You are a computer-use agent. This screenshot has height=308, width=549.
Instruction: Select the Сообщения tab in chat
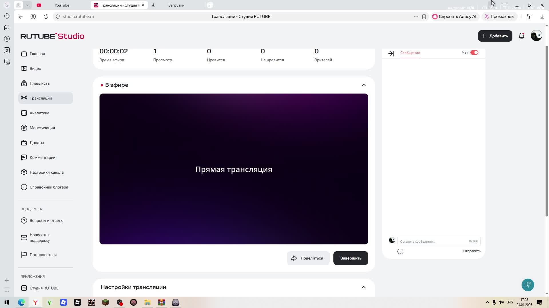410,53
